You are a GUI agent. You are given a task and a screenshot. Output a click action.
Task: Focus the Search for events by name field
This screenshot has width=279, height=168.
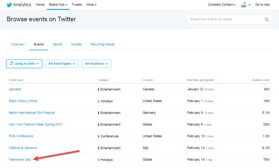coord(229,19)
